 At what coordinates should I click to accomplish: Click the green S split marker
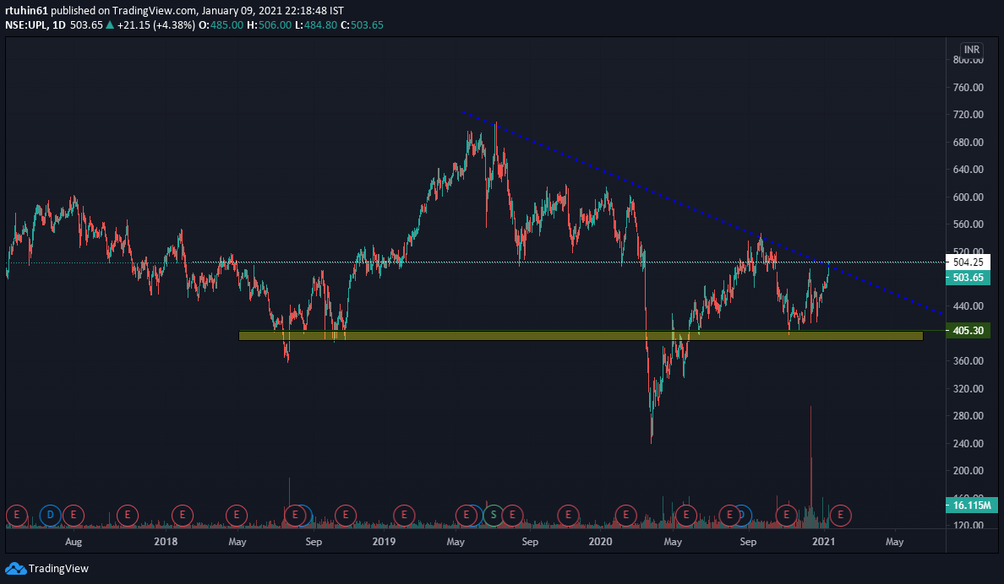click(x=493, y=515)
